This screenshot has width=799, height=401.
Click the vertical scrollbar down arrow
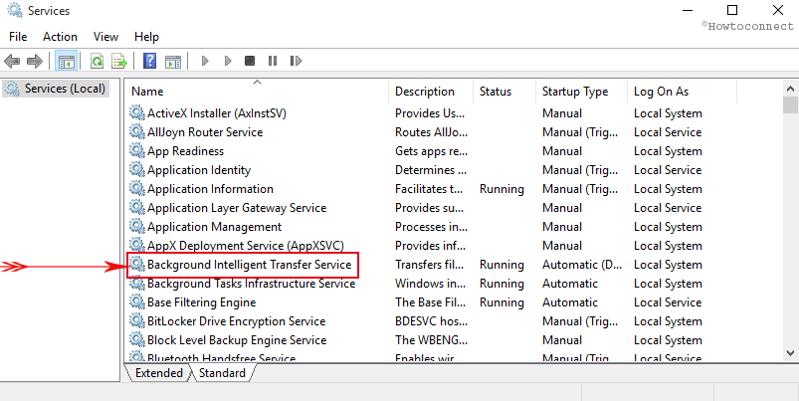(x=790, y=352)
